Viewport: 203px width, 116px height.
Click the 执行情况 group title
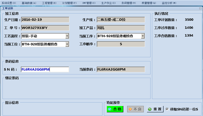[x=161, y=14]
